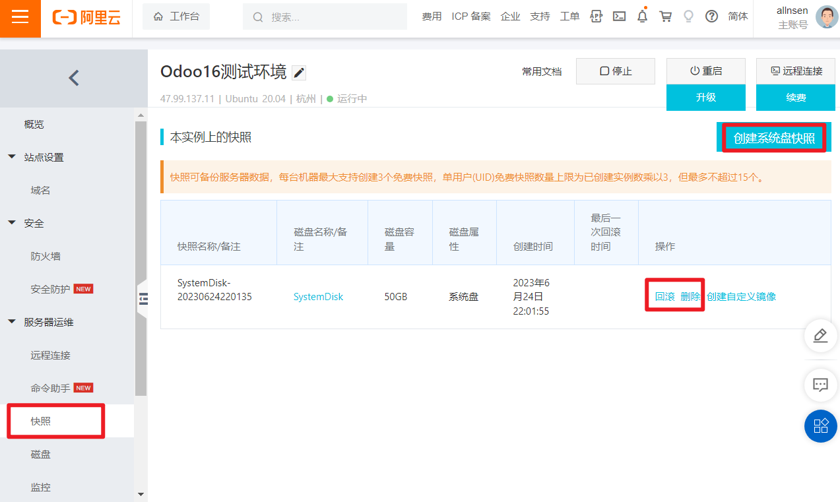840x502 pixels.
Task: Click the 续费 renew button
Action: pos(796,97)
